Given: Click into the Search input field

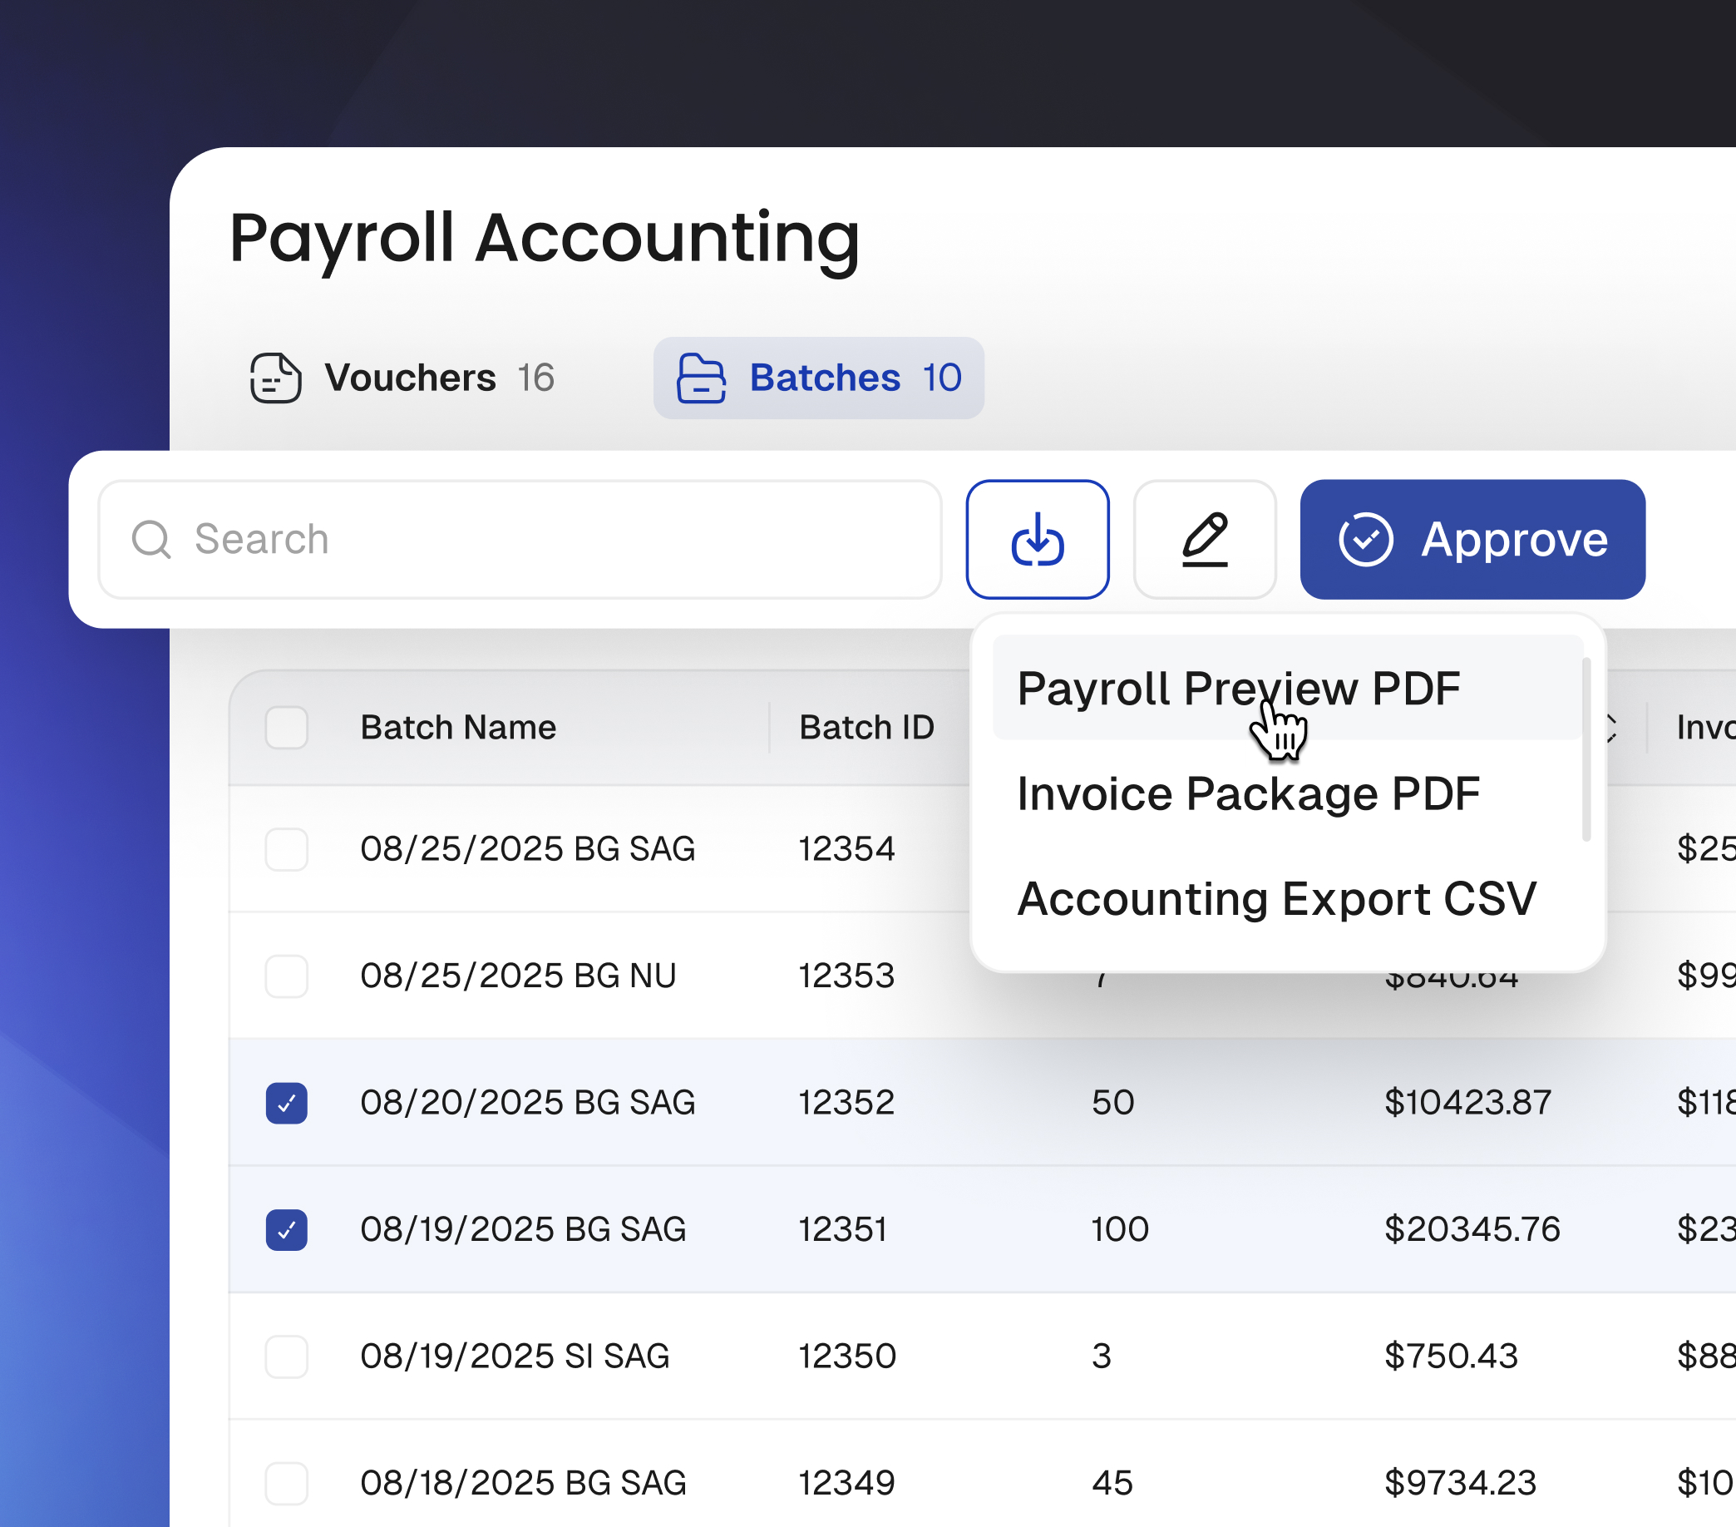Looking at the screenshot, I should pyautogui.click(x=544, y=540).
